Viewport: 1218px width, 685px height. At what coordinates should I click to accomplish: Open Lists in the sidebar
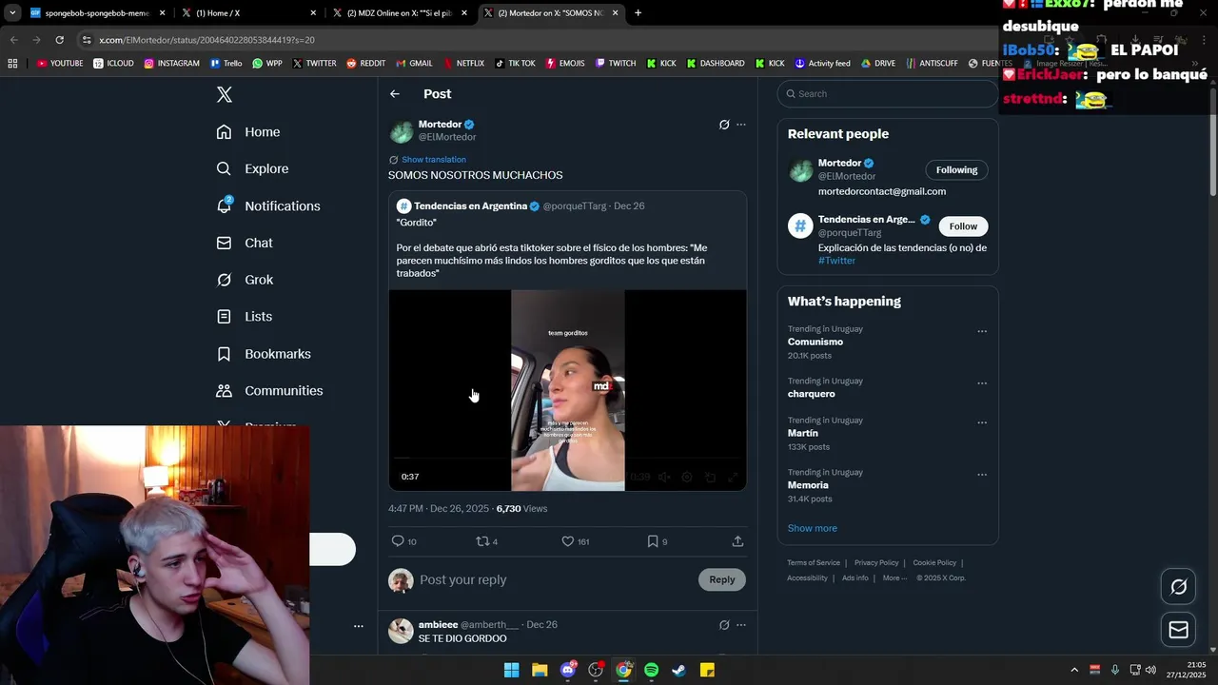pyautogui.click(x=245, y=317)
